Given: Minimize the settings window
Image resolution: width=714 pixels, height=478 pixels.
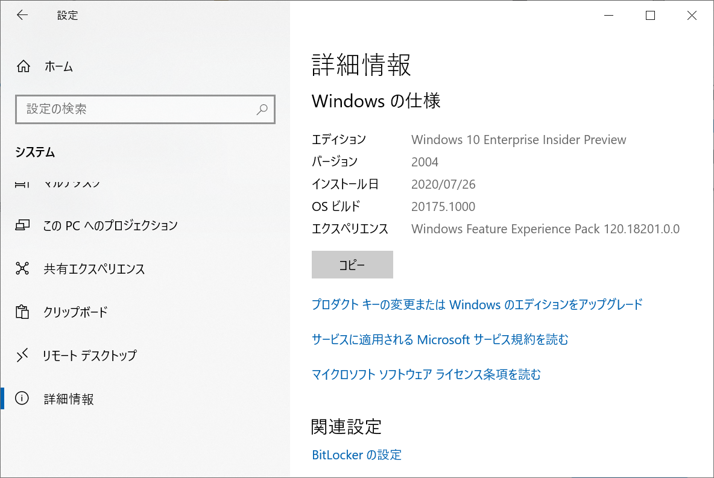Looking at the screenshot, I should pos(609,16).
